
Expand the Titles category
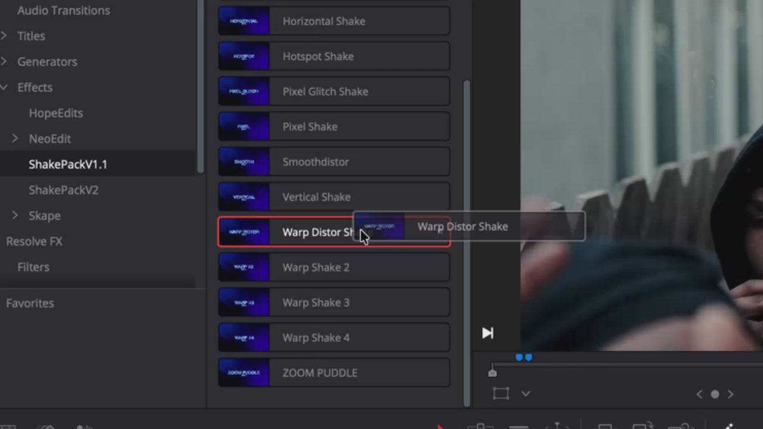tap(4, 36)
